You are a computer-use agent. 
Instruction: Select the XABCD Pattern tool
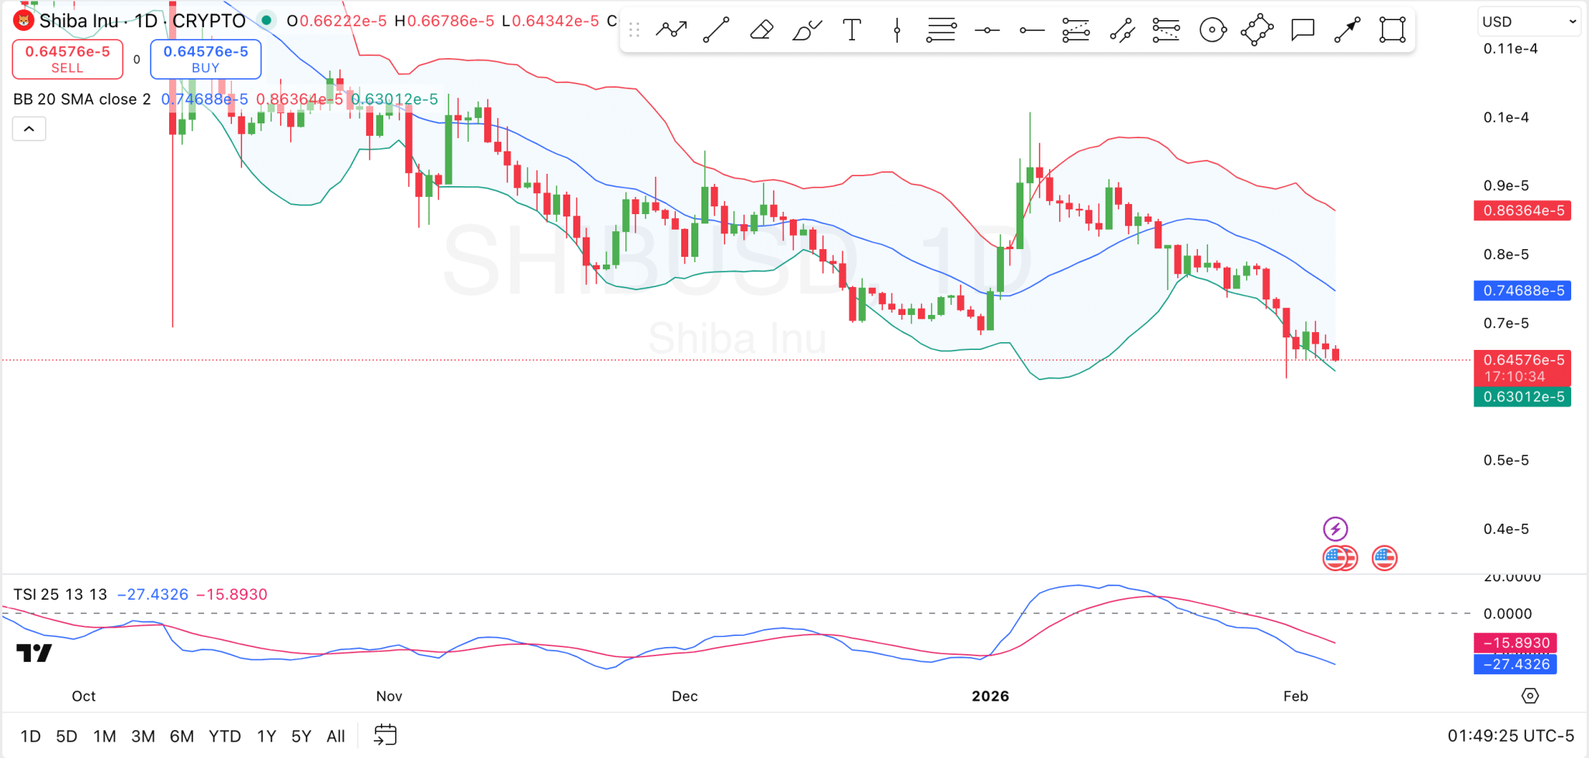point(1257,29)
